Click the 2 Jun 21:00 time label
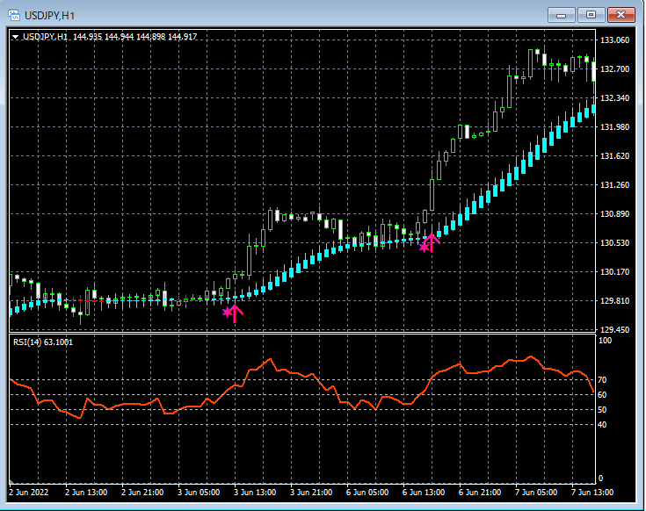Image resolution: width=646 pixels, height=511 pixels. coord(142,493)
